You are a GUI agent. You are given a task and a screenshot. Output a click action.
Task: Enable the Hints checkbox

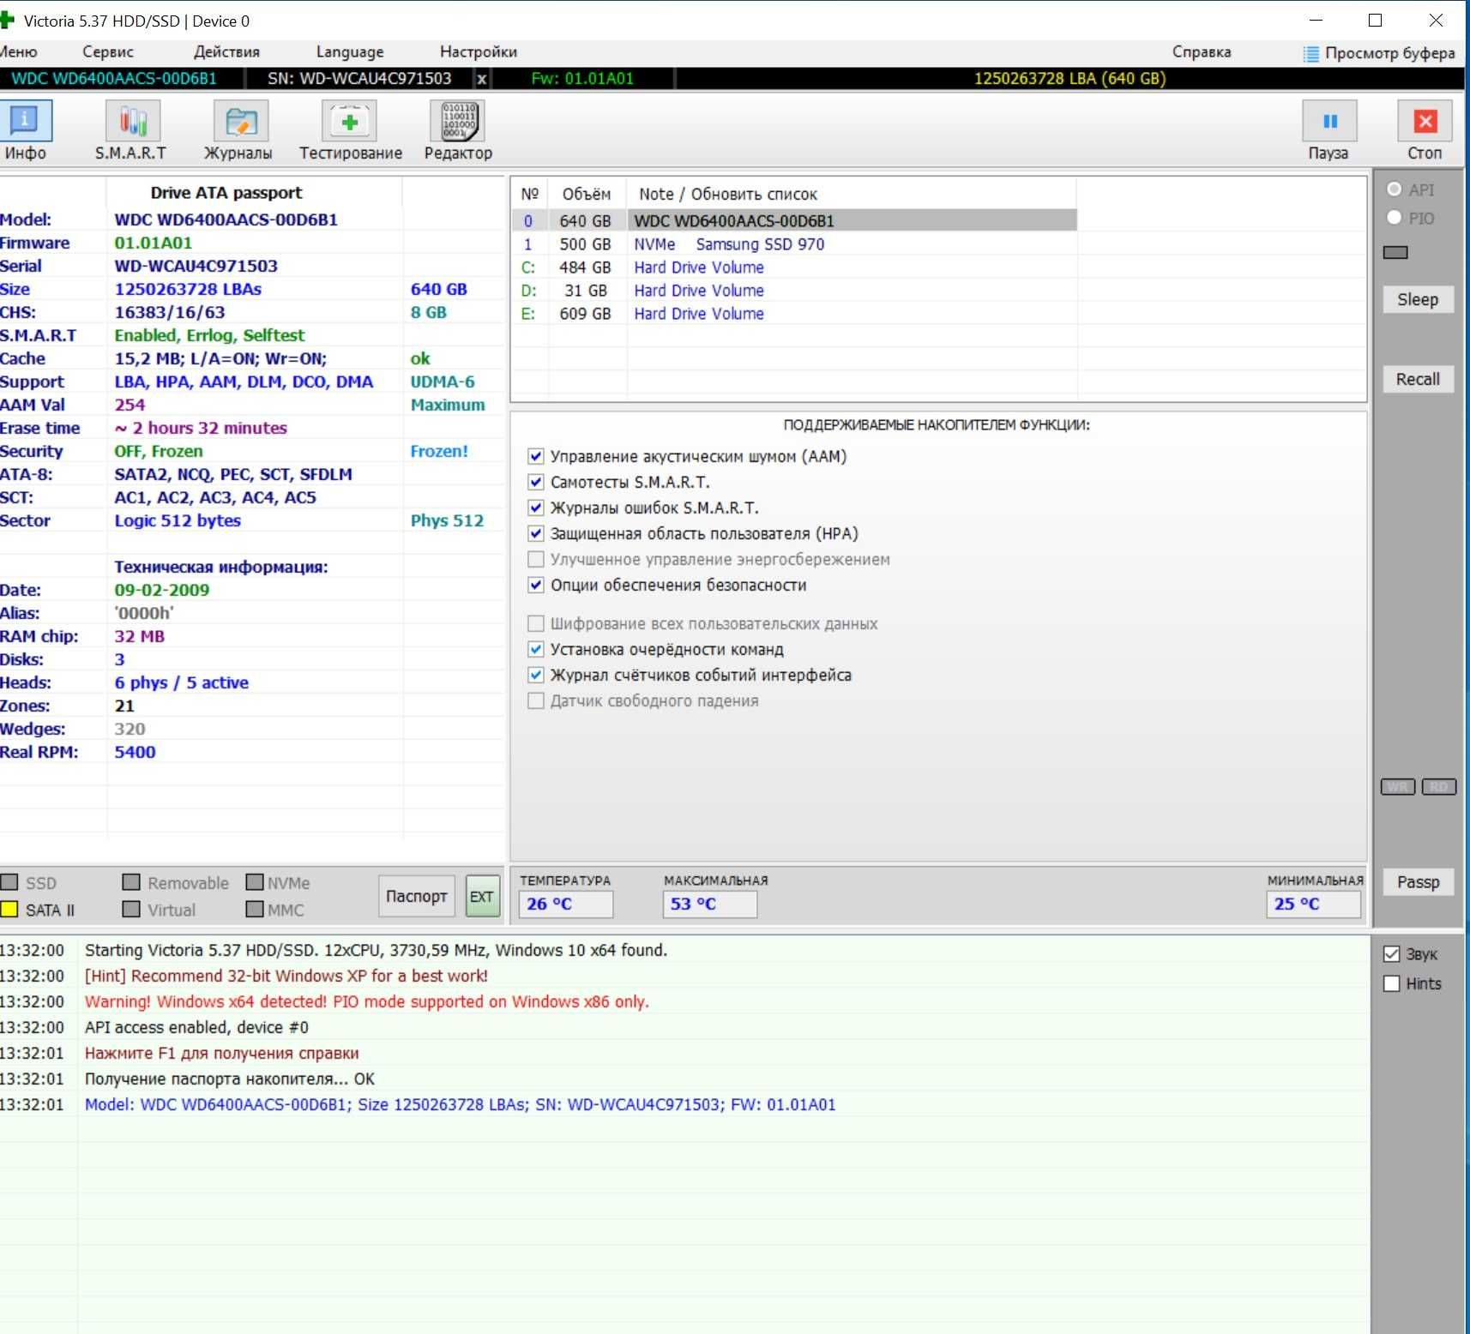(x=1392, y=983)
